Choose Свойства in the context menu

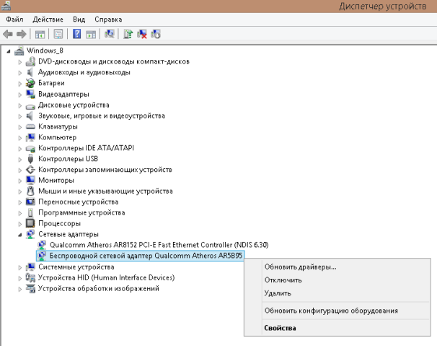click(280, 328)
